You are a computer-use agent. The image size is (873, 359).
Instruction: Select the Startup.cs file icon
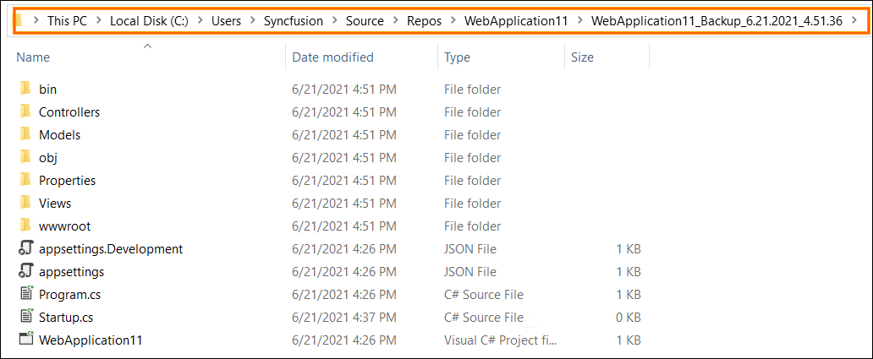coord(25,317)
